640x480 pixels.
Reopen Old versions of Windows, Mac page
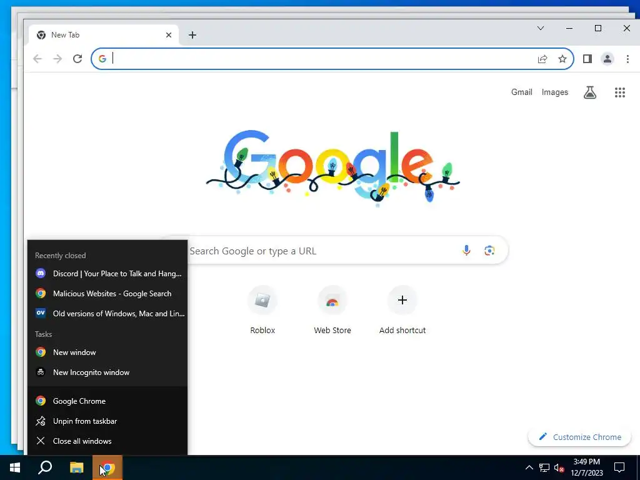[x=107, y=314]
